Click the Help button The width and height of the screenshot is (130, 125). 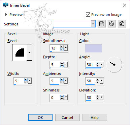(x=95, y=118)
